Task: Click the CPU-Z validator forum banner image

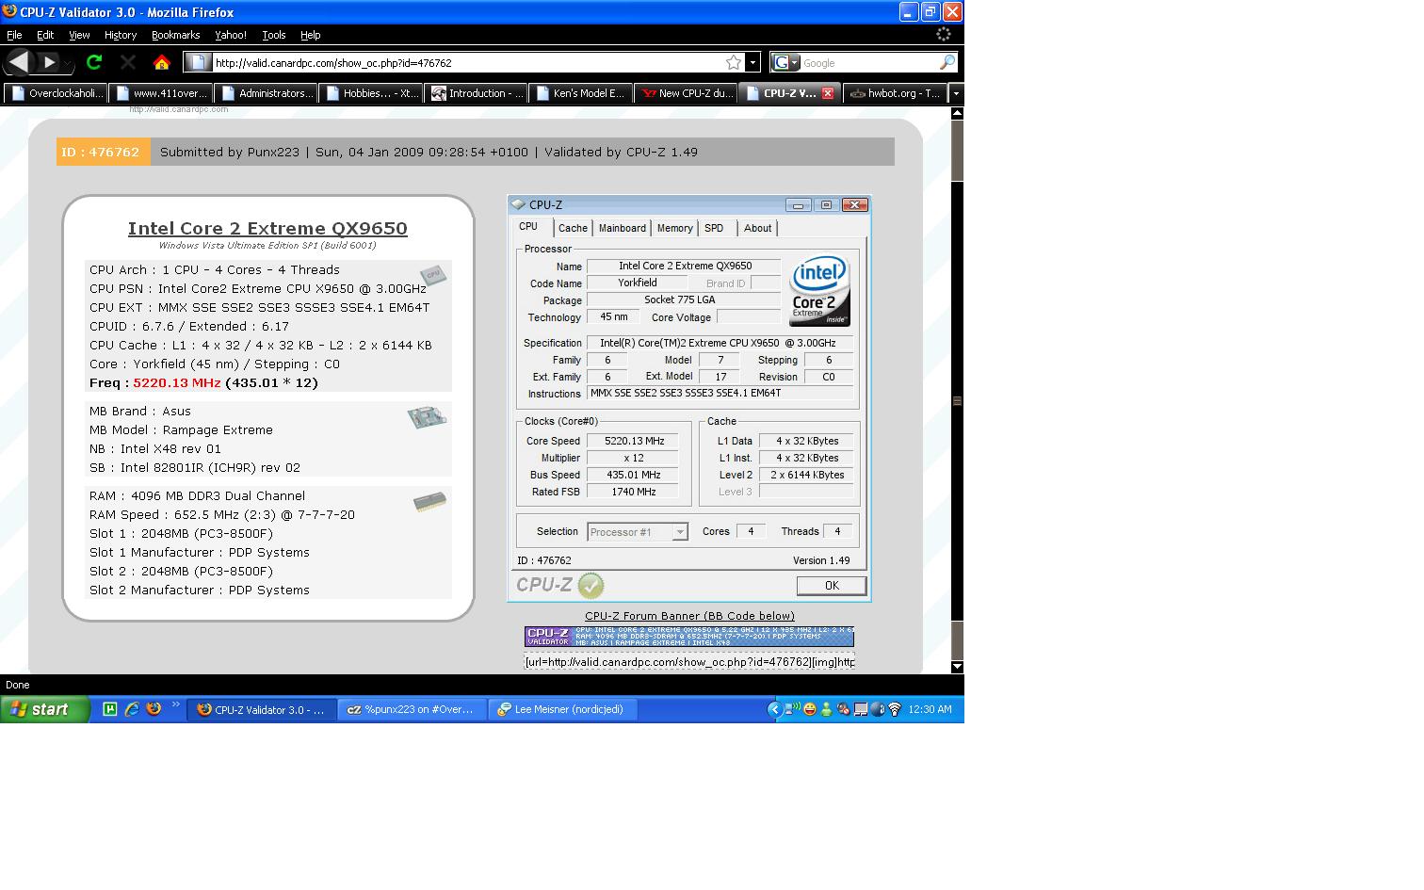Action: (689, 637)
